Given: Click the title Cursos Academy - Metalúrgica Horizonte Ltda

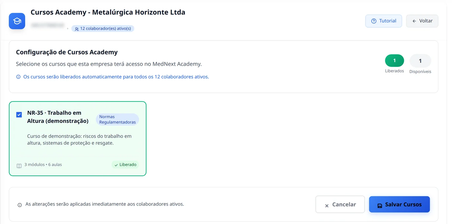Looking at the screenshot, I should click(x=108, y=13).
